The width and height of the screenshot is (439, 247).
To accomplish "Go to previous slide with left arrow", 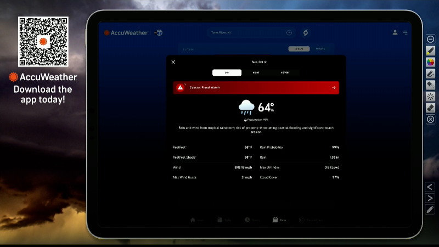I will [x=430, y=187].
